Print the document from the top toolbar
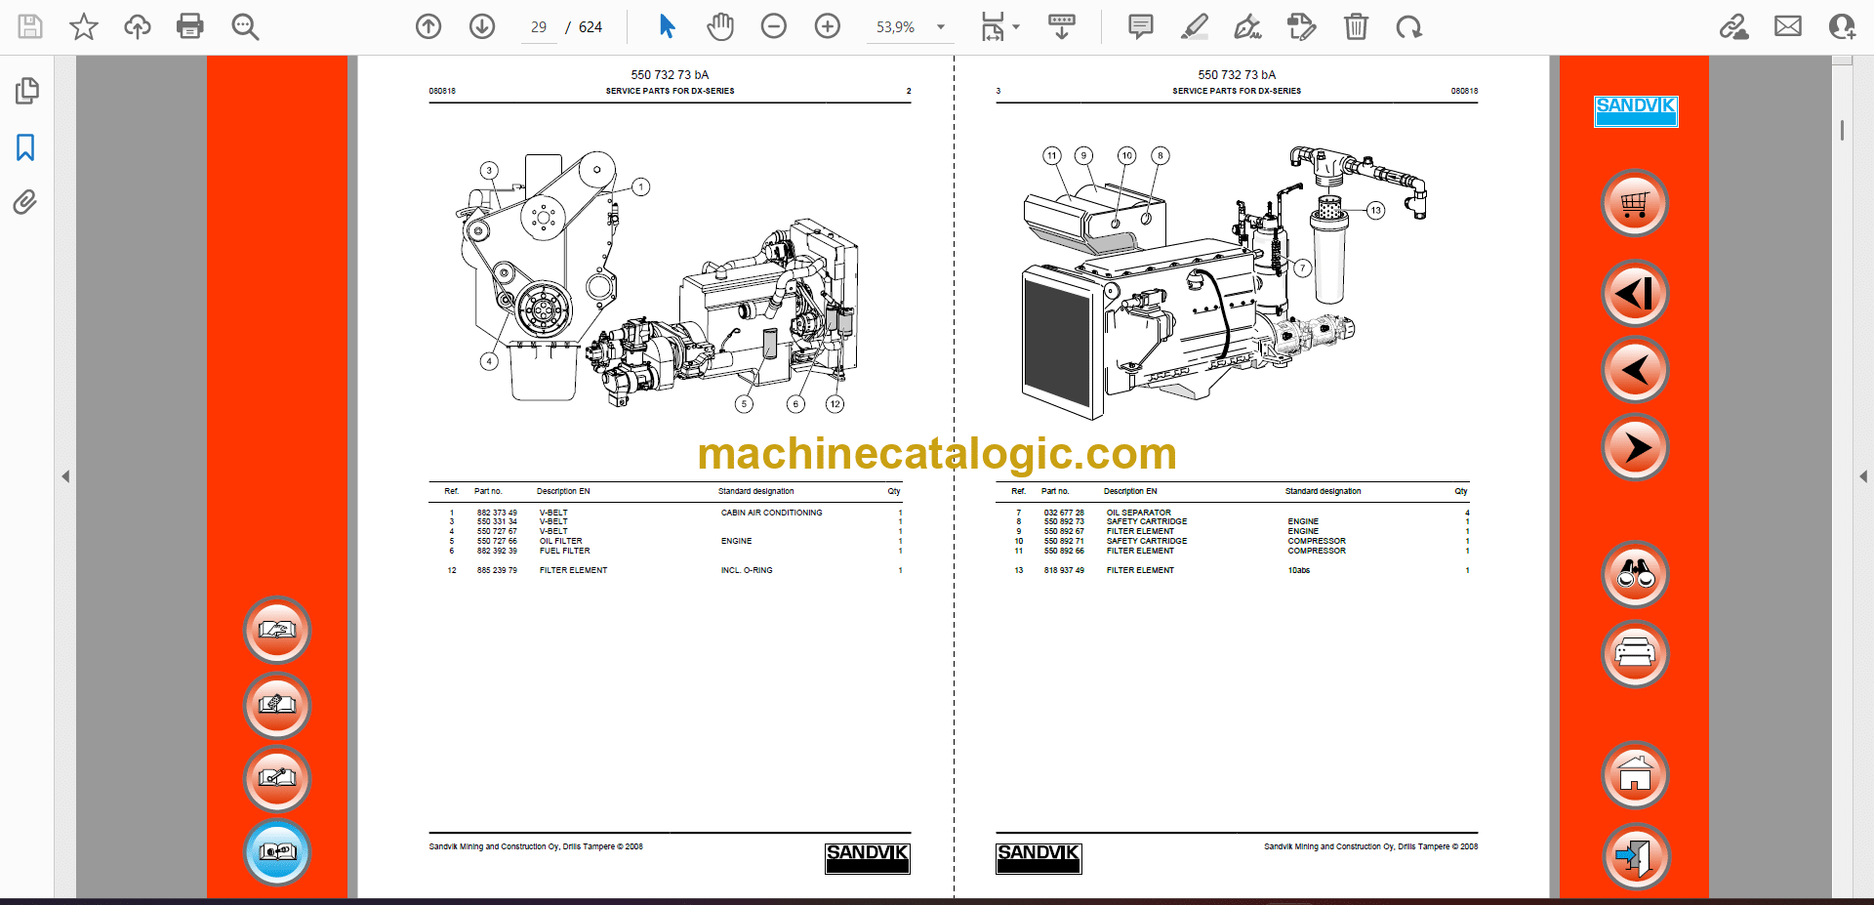 (190, 26)
